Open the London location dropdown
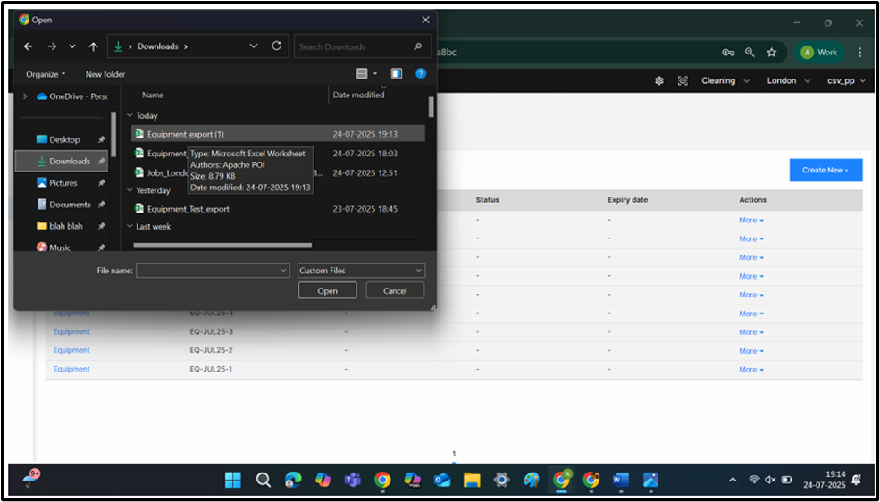This screenshot has height=502, width=880. (788, 80)
